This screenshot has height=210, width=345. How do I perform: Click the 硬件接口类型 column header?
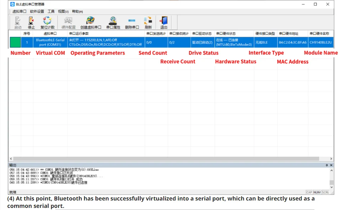tap(265, 33)
